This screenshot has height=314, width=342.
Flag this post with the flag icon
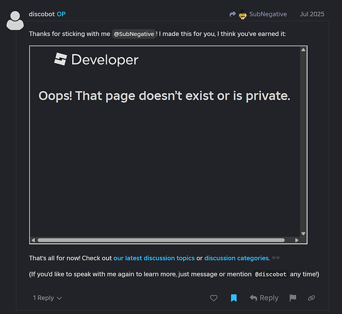tap(292, 298)
